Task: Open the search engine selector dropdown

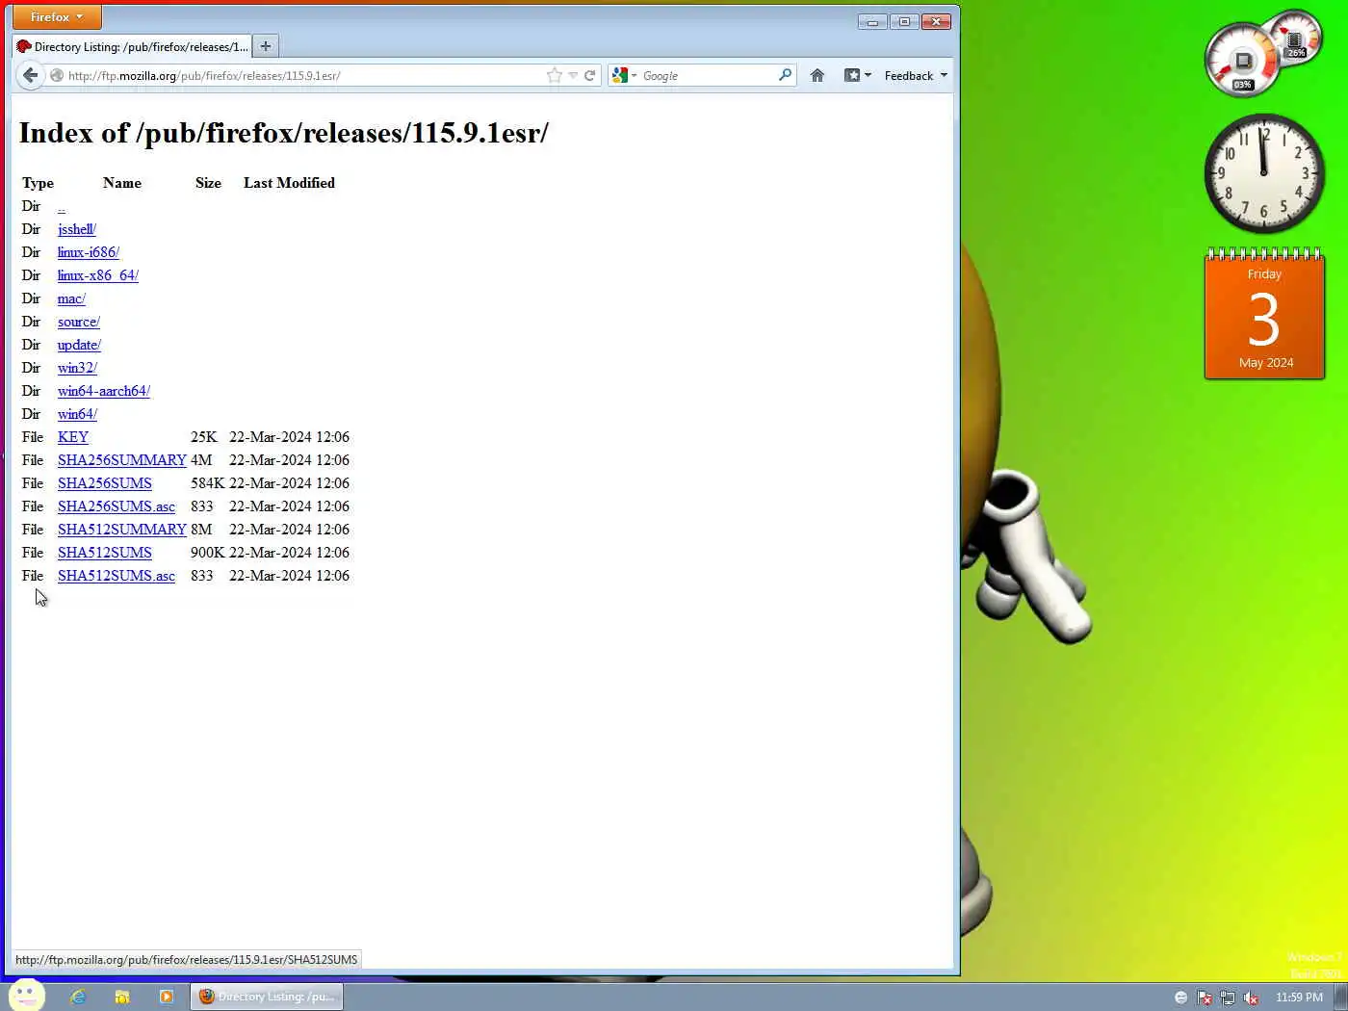Action: (624, 75)
